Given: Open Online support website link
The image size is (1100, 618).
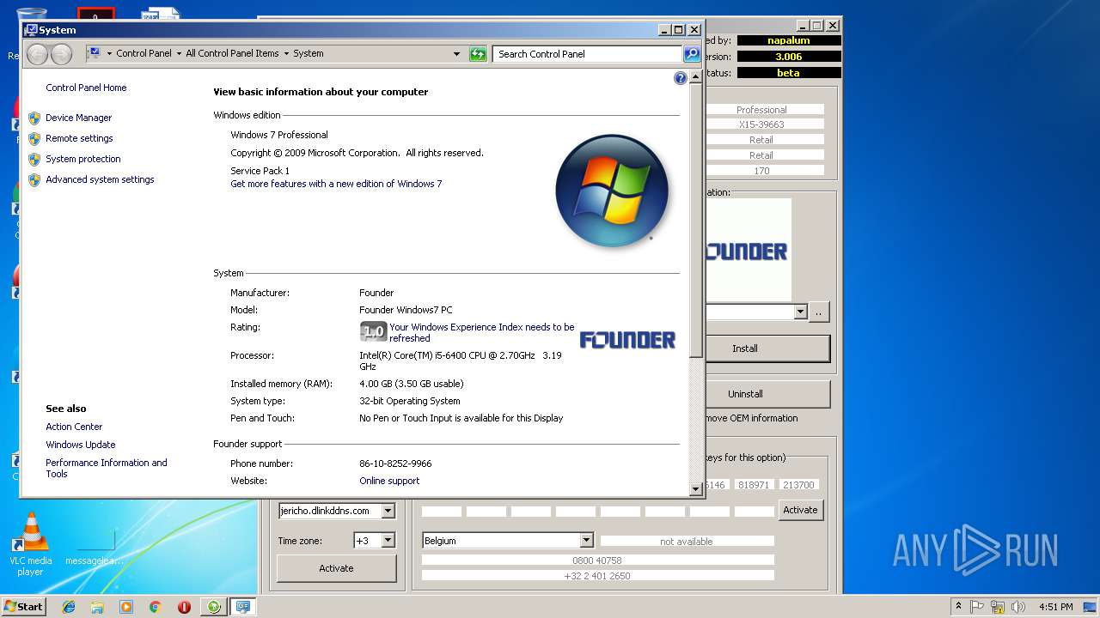Looking at the screenshot, I should pyautogui.click(x=389, y=481).
